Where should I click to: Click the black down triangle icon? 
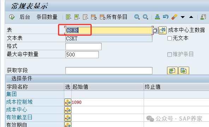pos(183,17)
